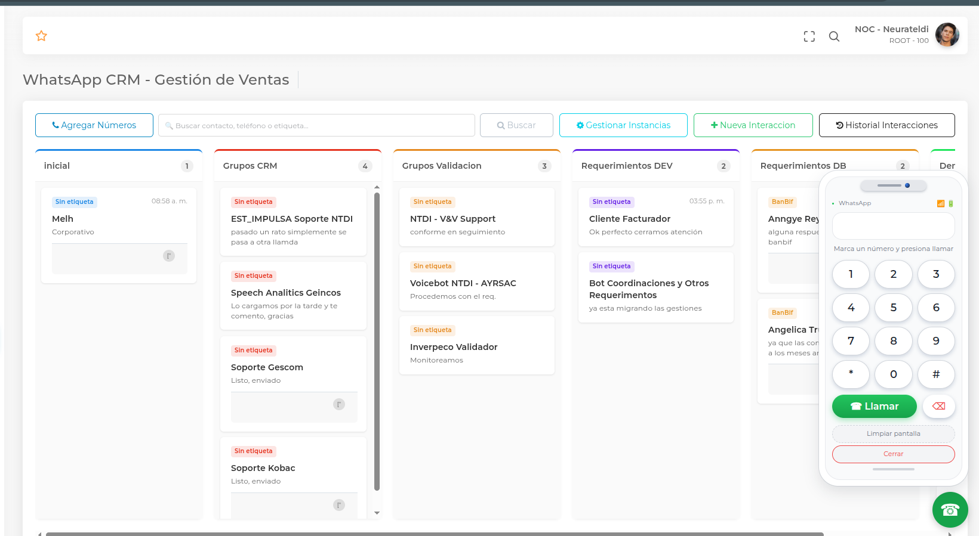Open the Melh contact card

click(119, 236)
